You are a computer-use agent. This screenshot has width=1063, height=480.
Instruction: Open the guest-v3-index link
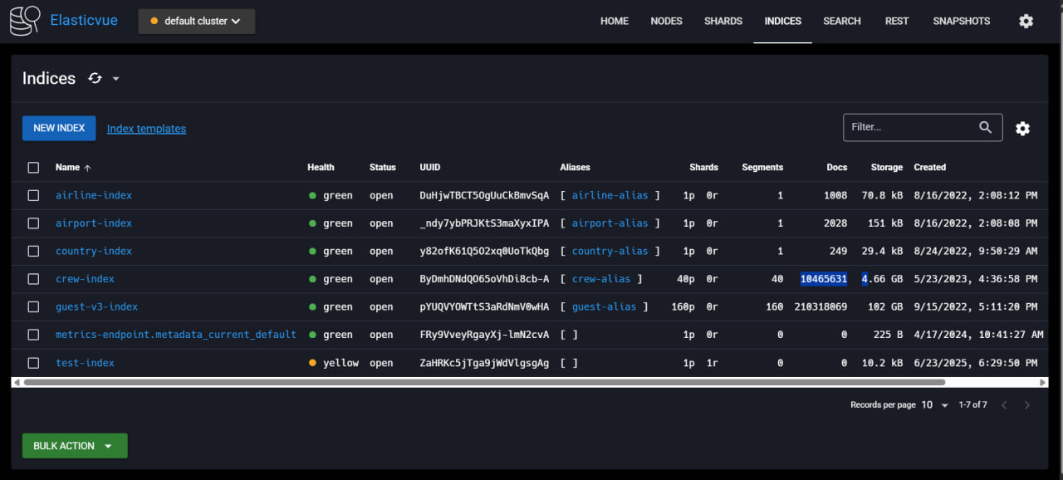click(x=96, y=306)
